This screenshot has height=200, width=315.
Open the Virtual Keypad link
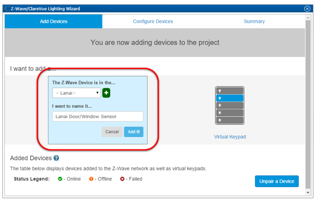[230, 137]
